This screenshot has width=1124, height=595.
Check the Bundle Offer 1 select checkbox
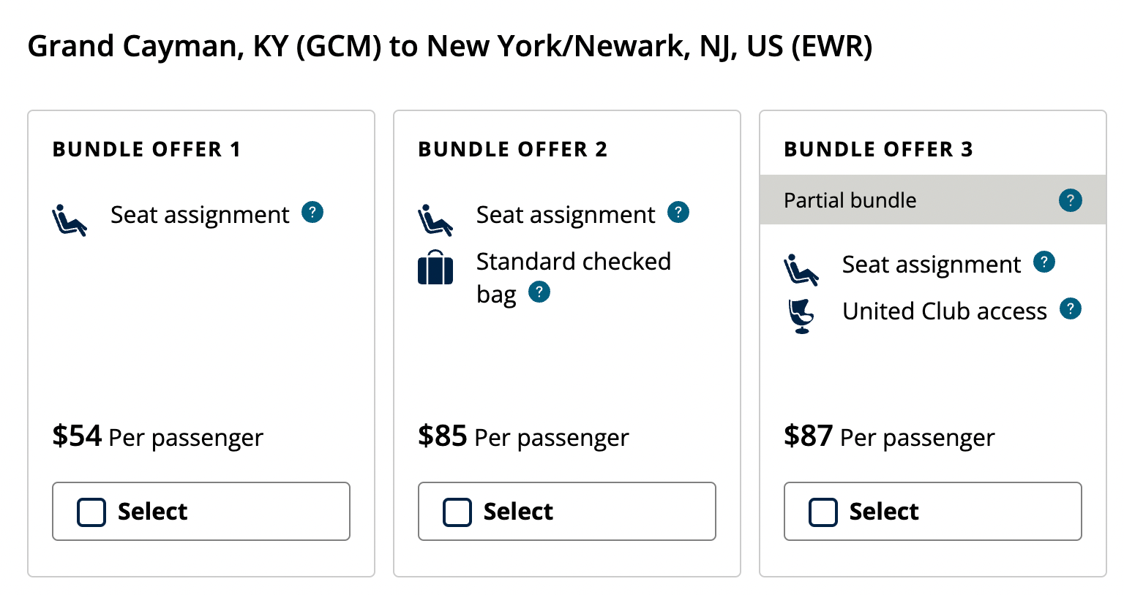(91, 512)
